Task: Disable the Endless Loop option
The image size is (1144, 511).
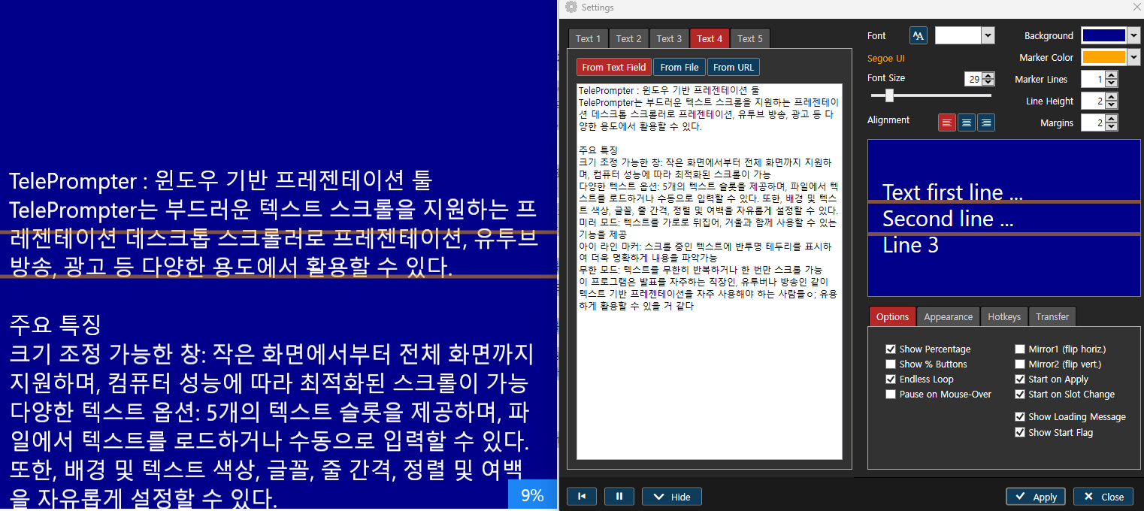Action: click(x=891, y=379)
